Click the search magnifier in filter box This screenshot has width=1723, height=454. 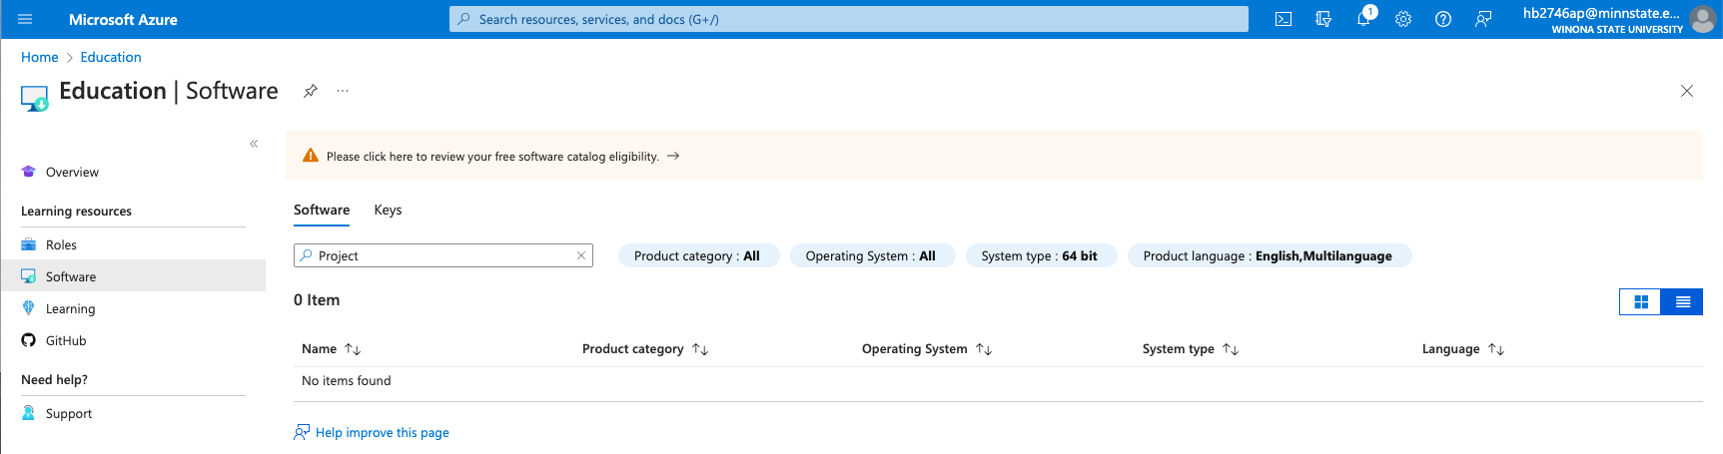pyautogui.click(x=306, y=255)
